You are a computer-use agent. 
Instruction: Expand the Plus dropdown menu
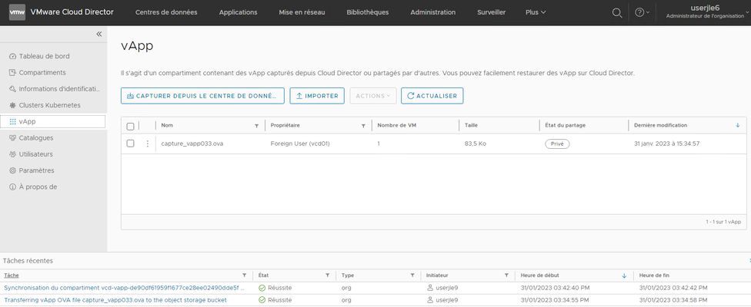coord(536,12)
